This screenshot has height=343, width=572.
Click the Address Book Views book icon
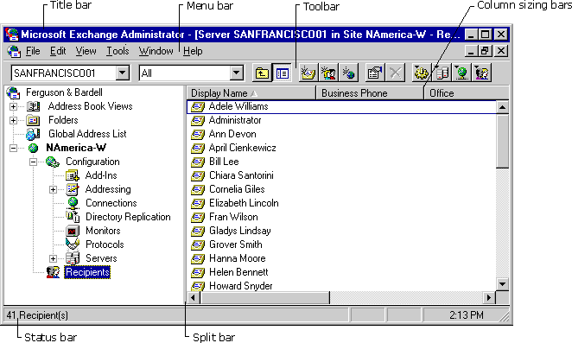(33, 106)
